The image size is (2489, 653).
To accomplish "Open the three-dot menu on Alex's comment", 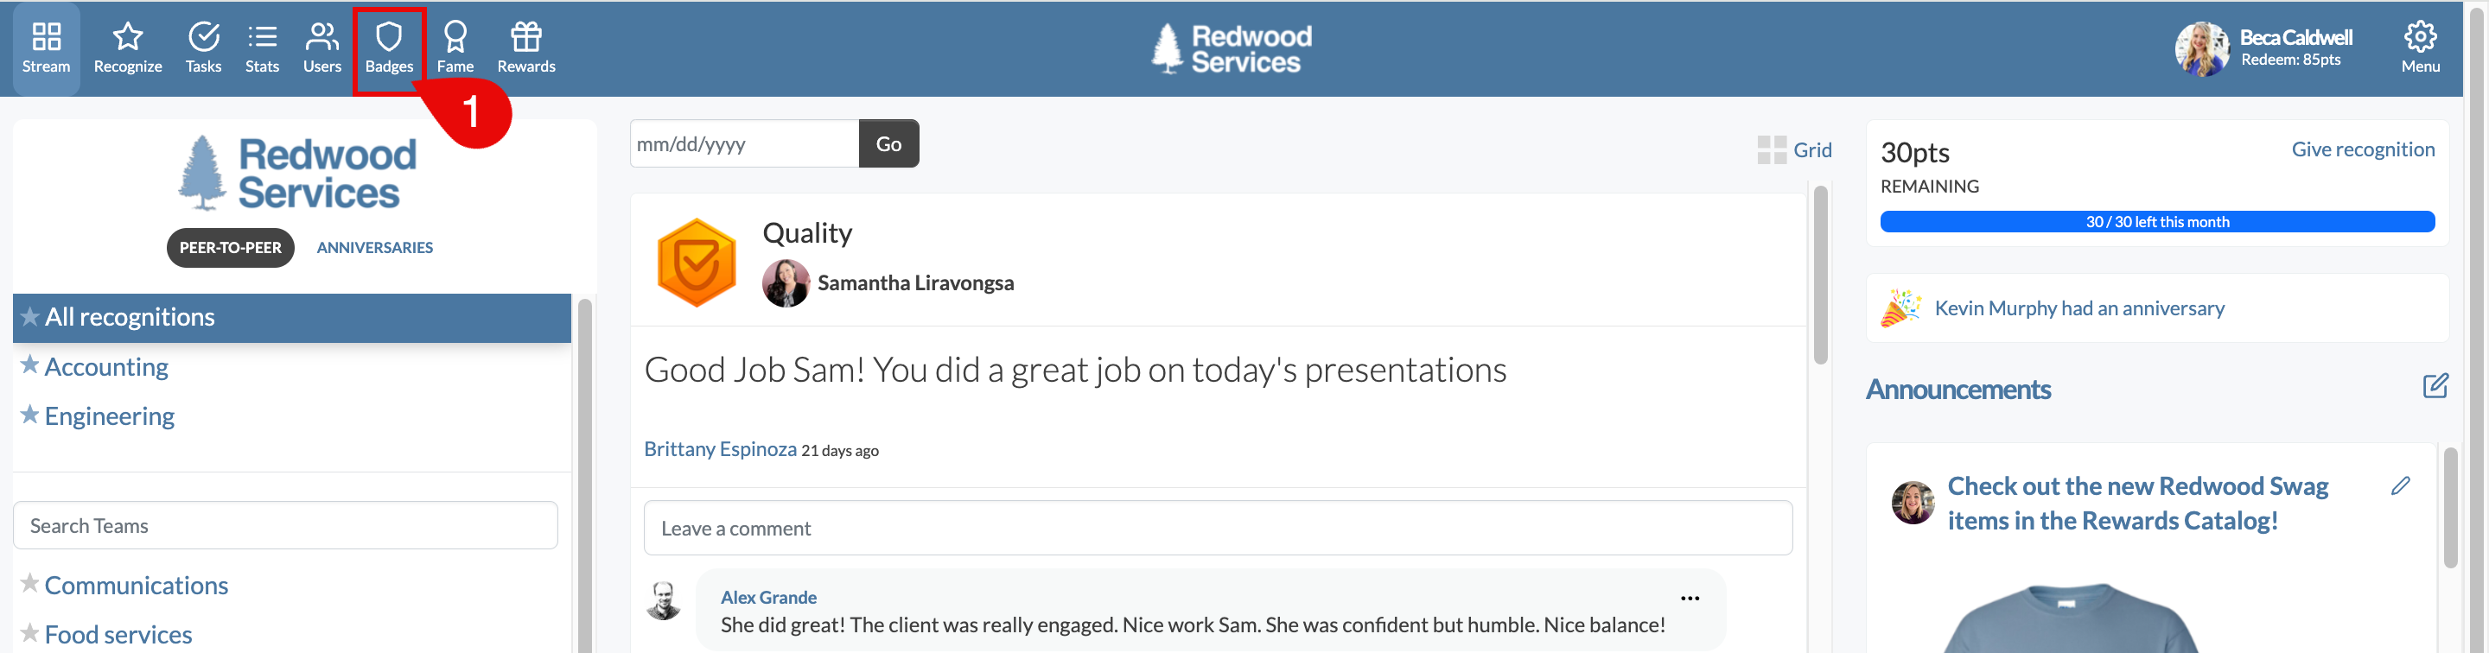I will (1689, 598).
